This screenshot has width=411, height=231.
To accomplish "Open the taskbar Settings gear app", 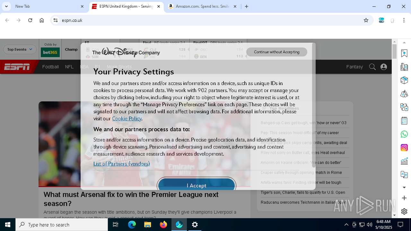I will (195, 225).
